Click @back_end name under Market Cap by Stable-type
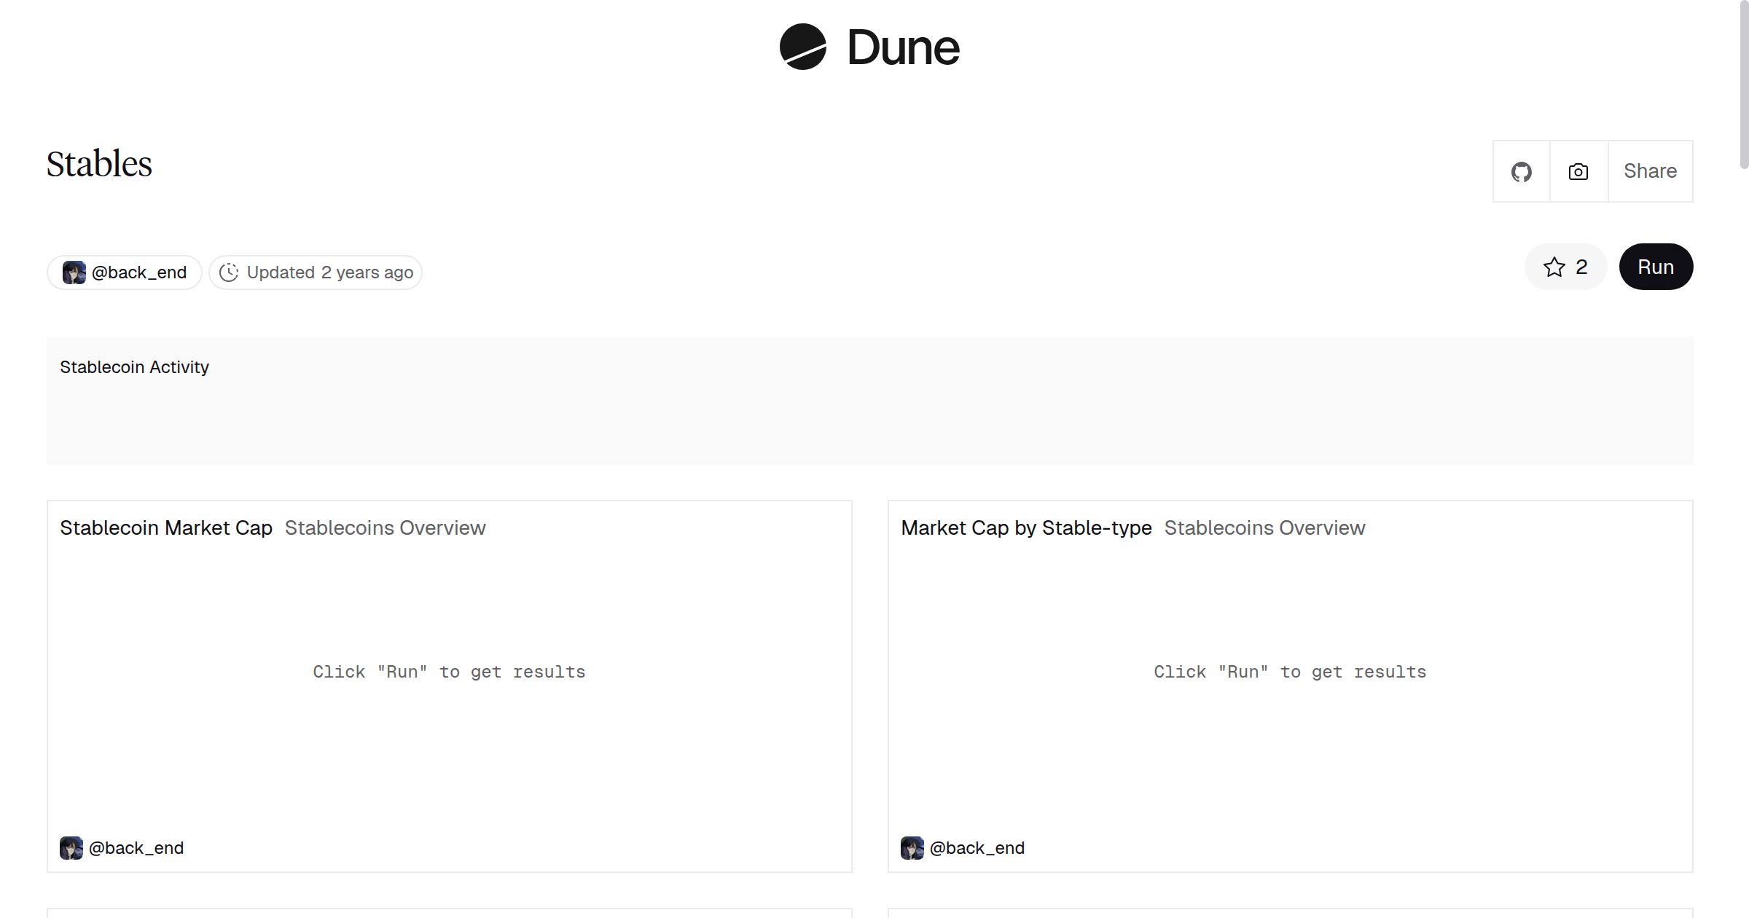This screenshot has height=918, width=1749. tap(977, 848)
